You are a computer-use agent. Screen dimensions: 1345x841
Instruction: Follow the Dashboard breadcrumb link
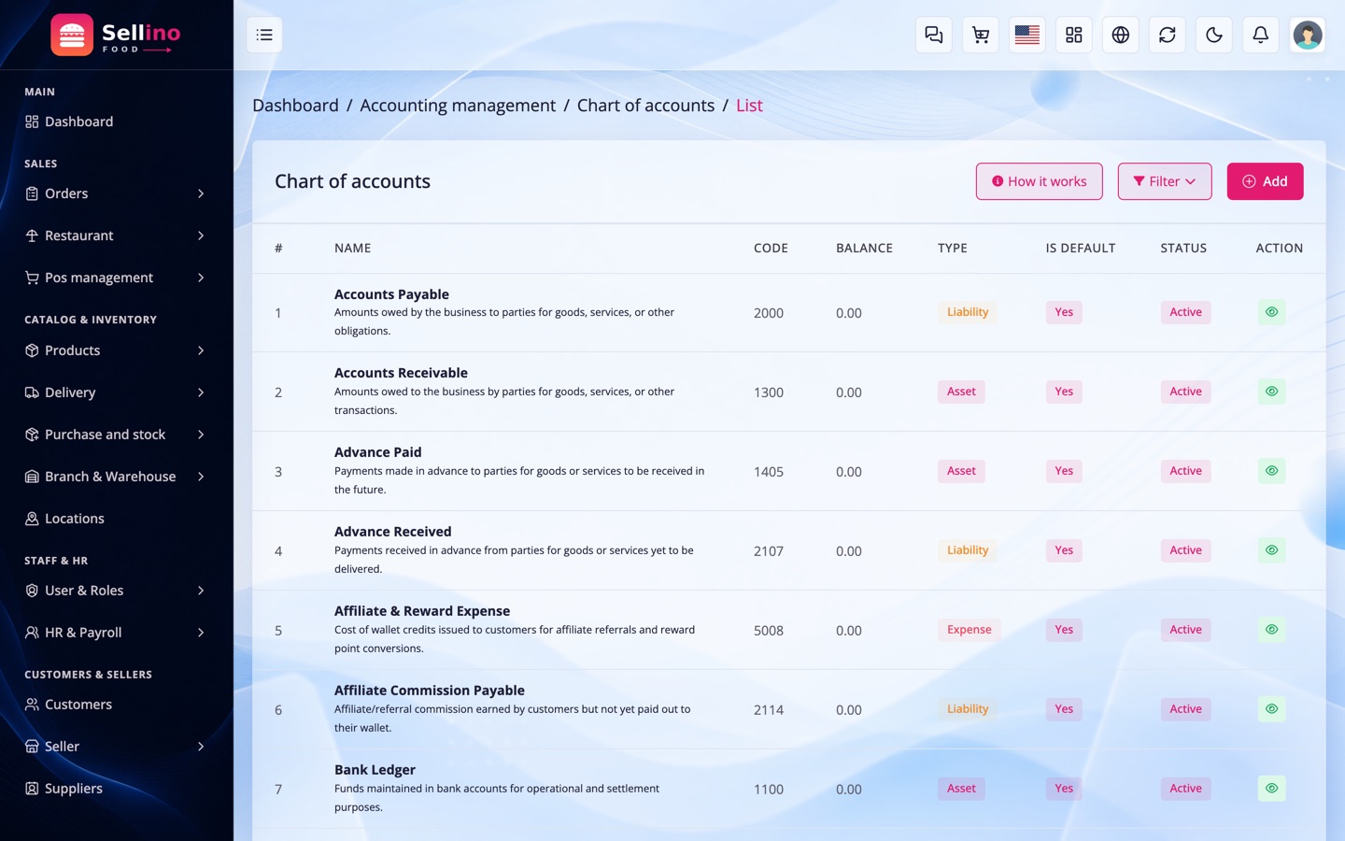pyautogui.click(x=295, y=106)
